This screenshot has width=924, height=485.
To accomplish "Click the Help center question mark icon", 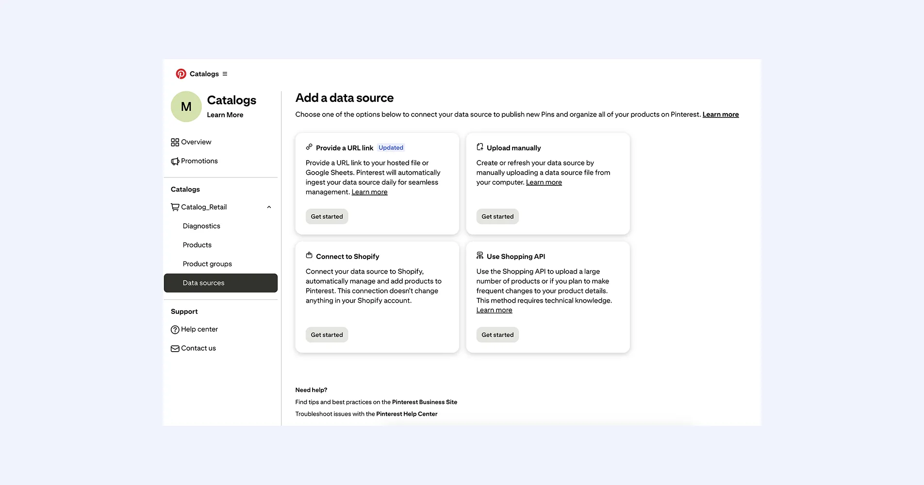I will coord(175,329).
